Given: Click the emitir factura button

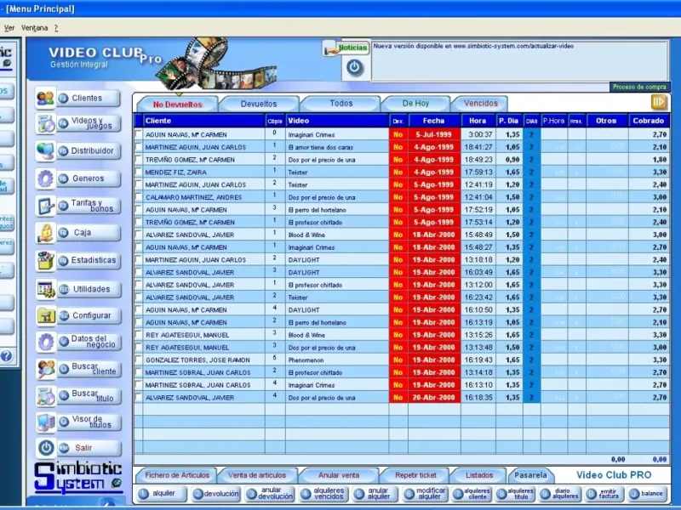Looking at the screenshot, I should click(x=604, y=494).
